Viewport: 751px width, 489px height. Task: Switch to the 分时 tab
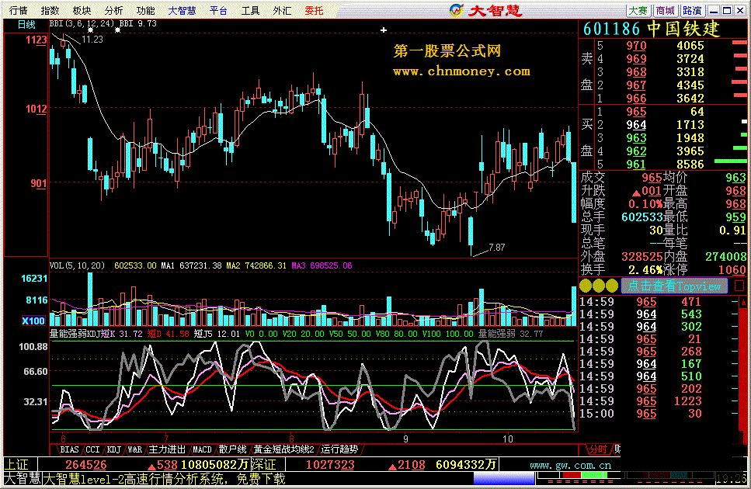598,449
